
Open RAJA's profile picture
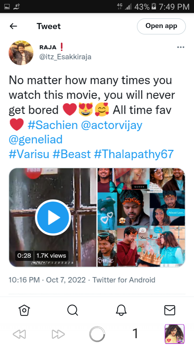click(21, 52)
